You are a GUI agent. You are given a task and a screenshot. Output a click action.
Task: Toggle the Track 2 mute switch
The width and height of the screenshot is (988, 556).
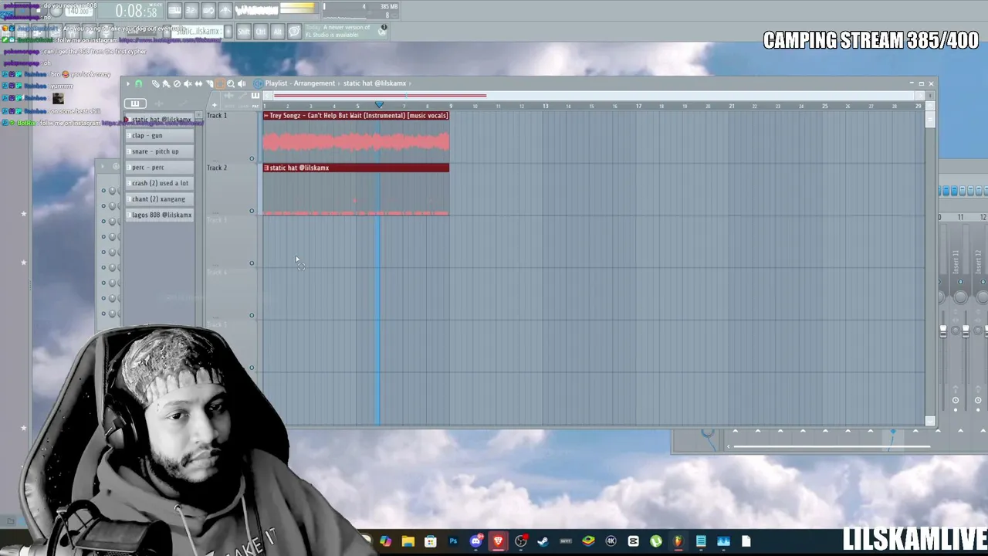point(252,211)
